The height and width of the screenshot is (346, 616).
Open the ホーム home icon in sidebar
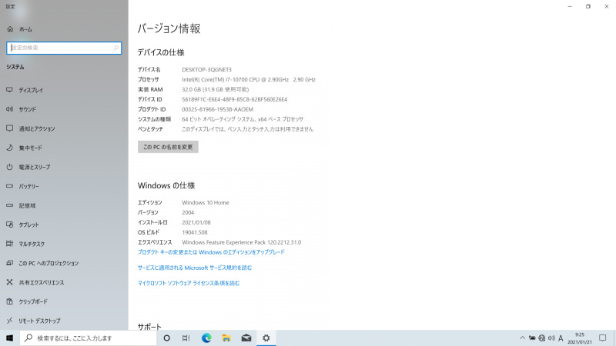[10, 29]
